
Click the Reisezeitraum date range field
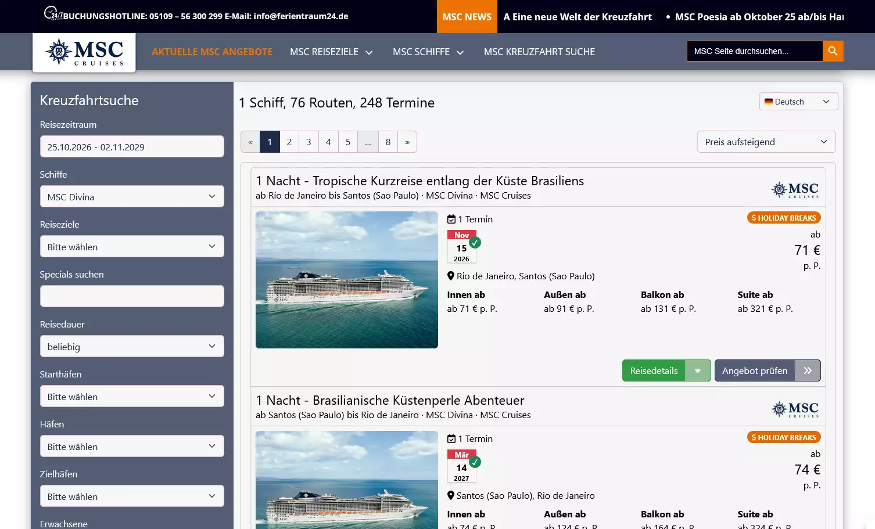(132, 146)
